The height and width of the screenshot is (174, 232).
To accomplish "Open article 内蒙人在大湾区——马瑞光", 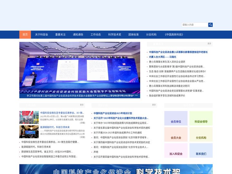I will 163,57.
